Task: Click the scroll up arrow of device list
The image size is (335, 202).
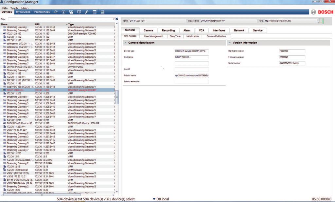Action: (117, 24)
